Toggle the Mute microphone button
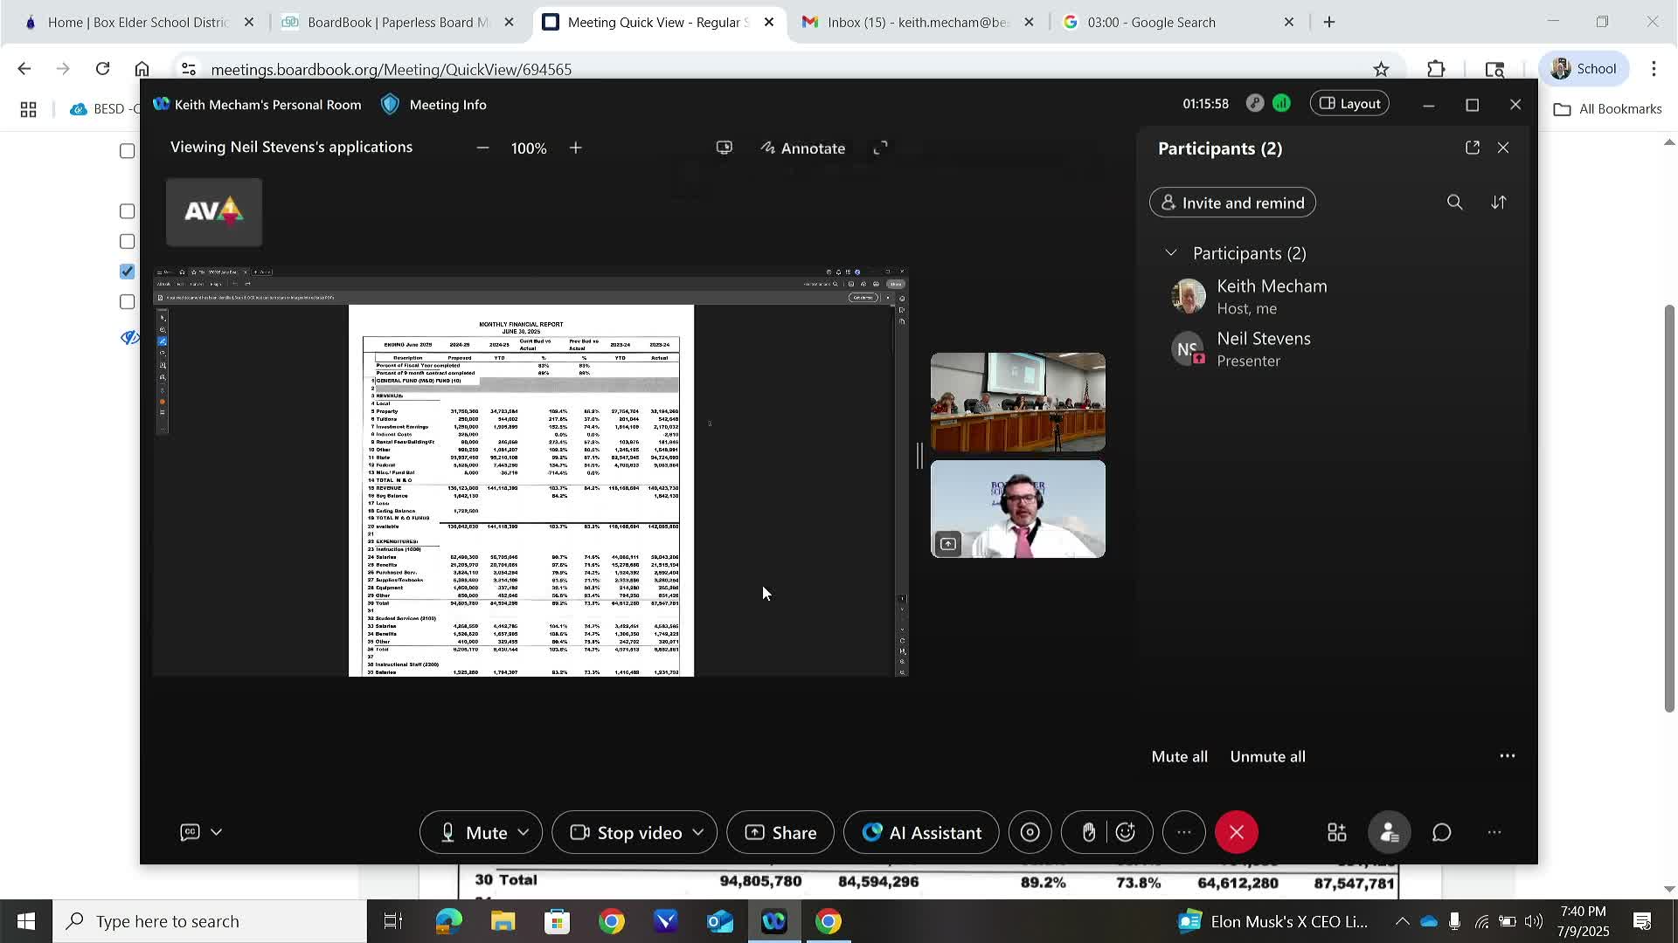 point(475,832)
